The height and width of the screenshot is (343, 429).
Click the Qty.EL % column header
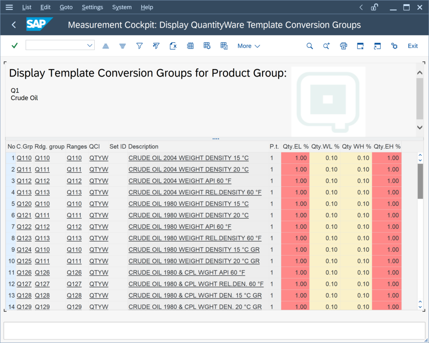[295, 147]
